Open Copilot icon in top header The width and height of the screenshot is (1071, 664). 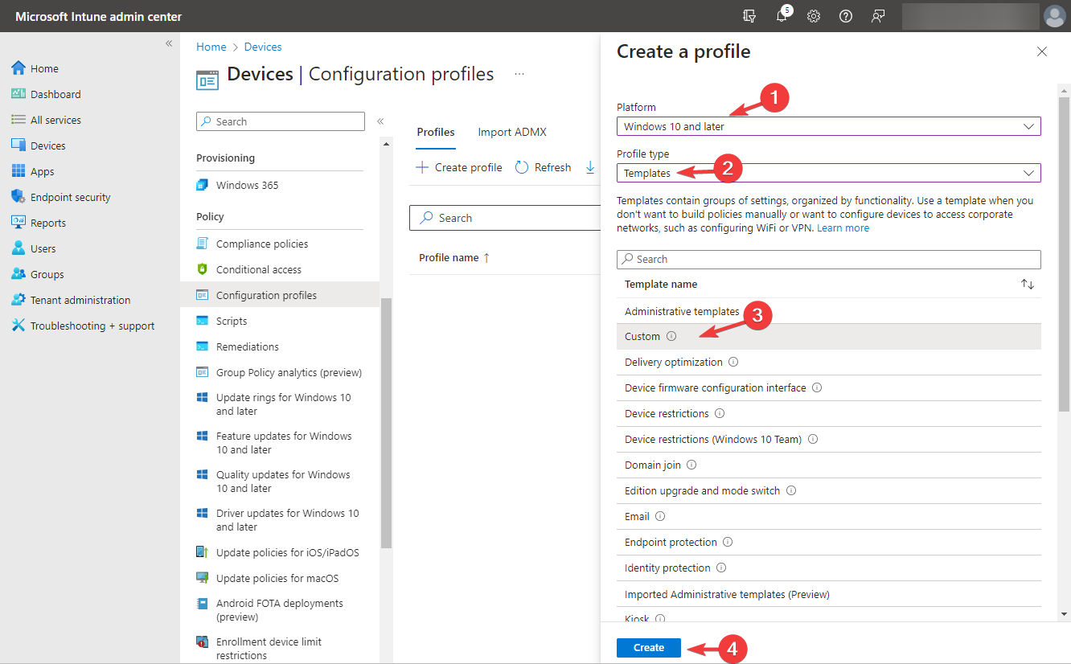[x=750, y=16]
